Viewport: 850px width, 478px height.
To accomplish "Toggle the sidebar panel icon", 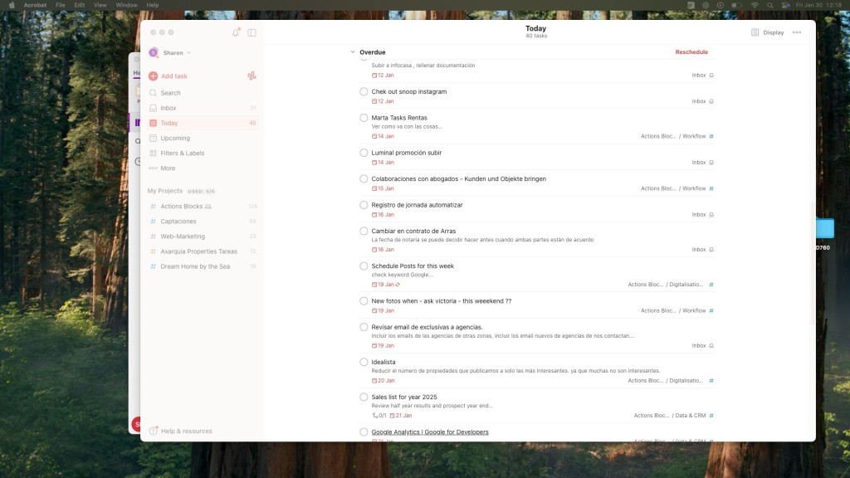I will click(x=252, y=32).
